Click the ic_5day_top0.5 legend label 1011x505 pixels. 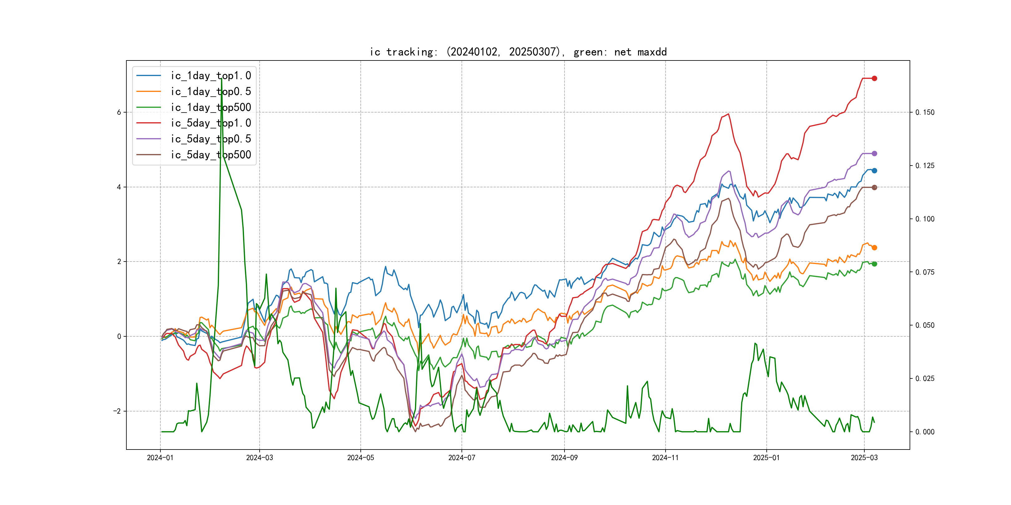click(x=211, y=139)
